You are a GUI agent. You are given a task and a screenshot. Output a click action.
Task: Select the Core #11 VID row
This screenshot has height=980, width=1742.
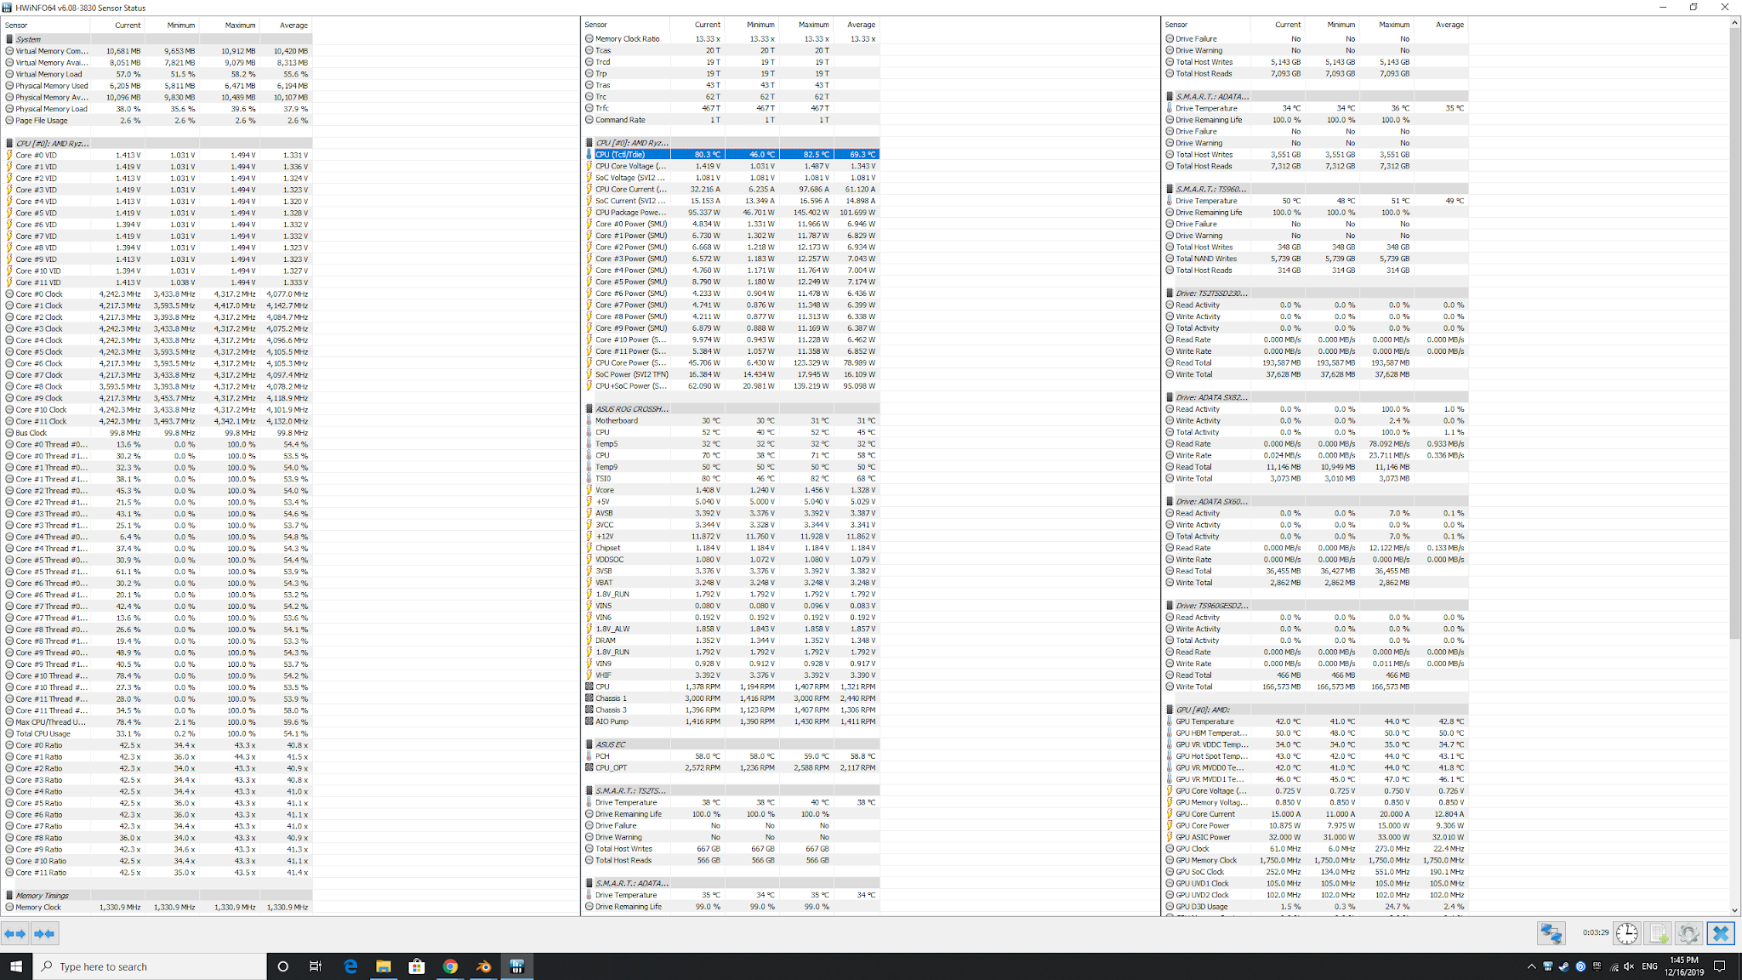pyautogui.click(x=157, y=282)
